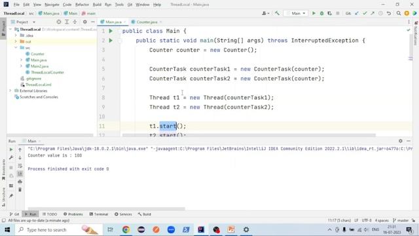Image resolution: width=419 pixels, height=236 pixels.
Task: Open the Terminal tool window
Action: (x=99, y=214)
